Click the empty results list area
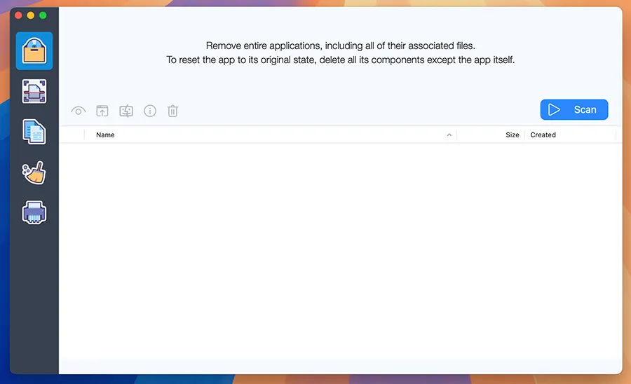This screenshot has width=631, height=384. [340, 245]
